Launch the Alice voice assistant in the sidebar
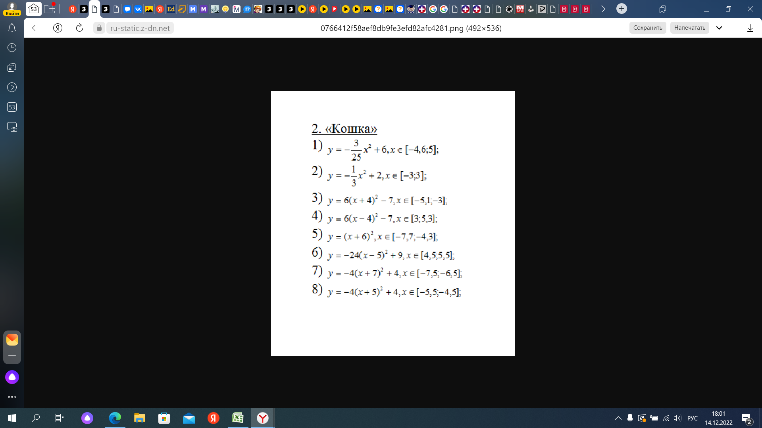This screenshot has height=428, width=762. point(12,377)
